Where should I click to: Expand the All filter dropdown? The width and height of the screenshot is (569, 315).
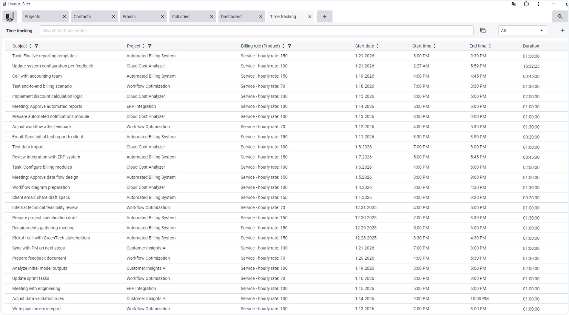coord(522,31)
